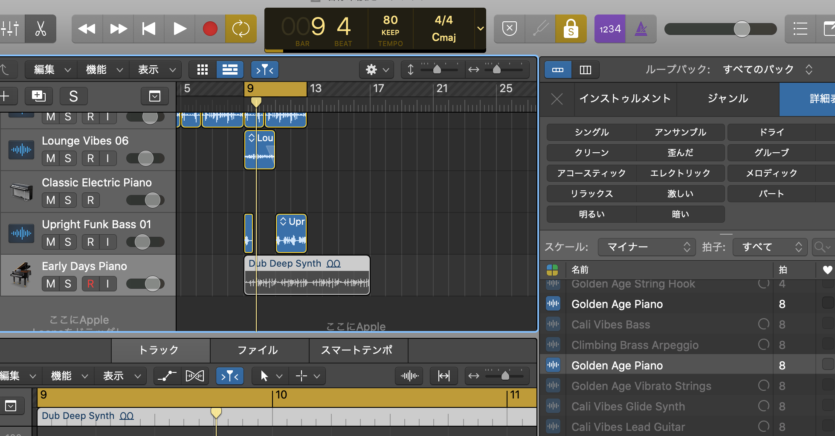Screen dimensions: 835x436
Task: Click the metronome icon
Action: click(x=641, y=29)
